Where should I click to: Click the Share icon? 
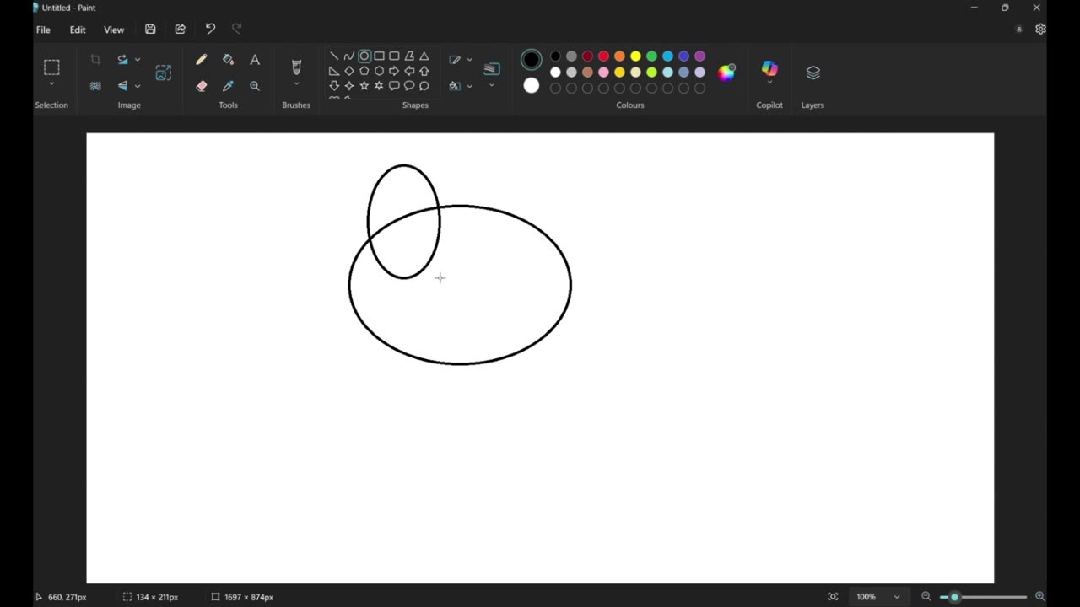pos(180,30)
